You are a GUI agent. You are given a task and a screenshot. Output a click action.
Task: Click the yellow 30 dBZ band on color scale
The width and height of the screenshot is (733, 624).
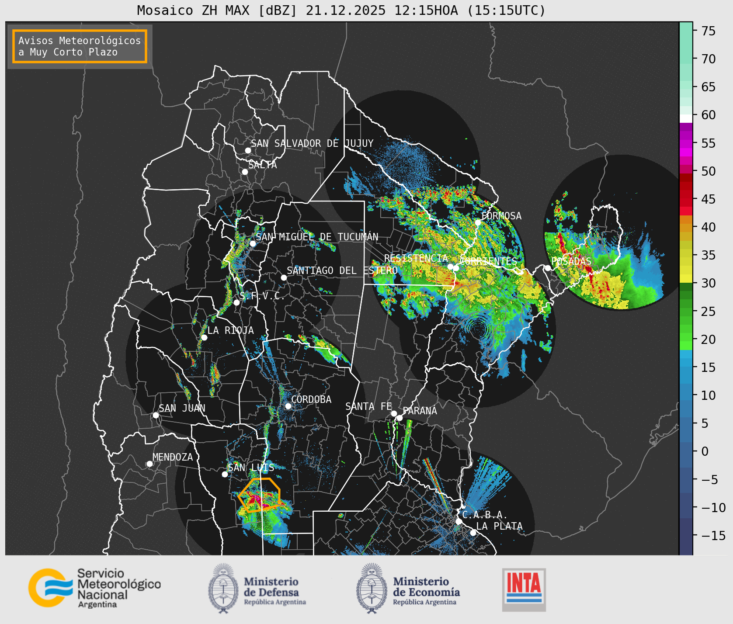686,278
